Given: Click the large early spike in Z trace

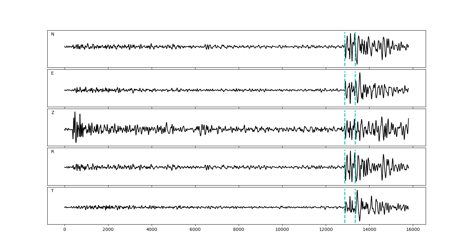Looking at the screenshot, I should click(75, 113).
